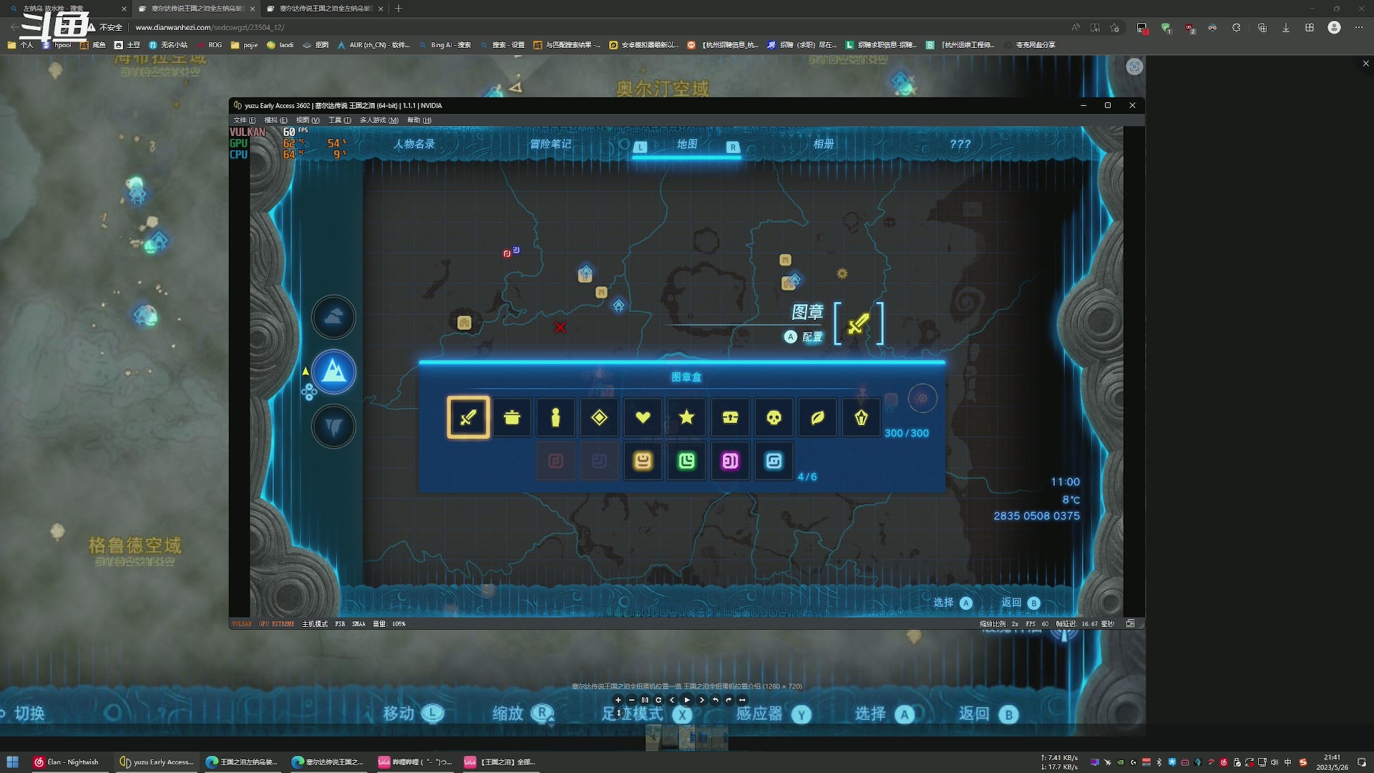Click the in-game 返回 B prompt
Screen dimensions: 1374x773
pos(1020,603)
